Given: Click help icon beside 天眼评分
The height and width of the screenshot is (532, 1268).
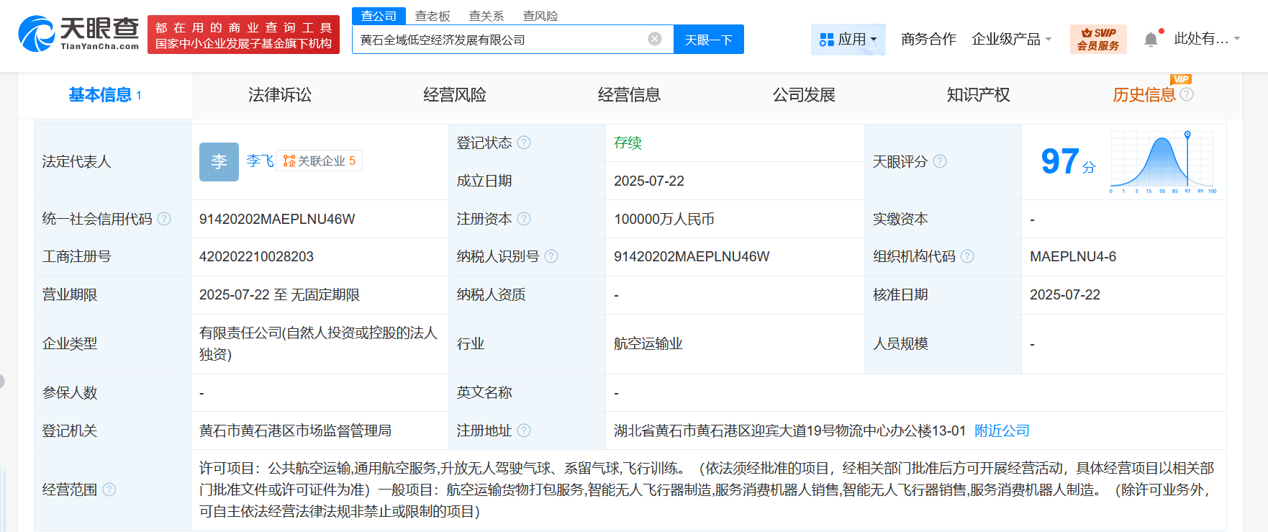Looking at the screenshot, I should coord(940,162).
